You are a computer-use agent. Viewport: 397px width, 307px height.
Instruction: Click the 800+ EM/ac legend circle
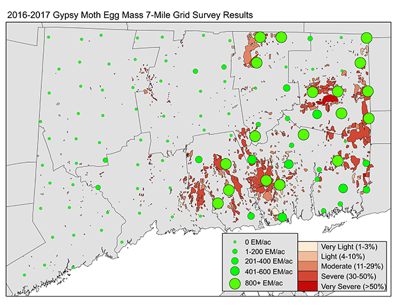235,284
